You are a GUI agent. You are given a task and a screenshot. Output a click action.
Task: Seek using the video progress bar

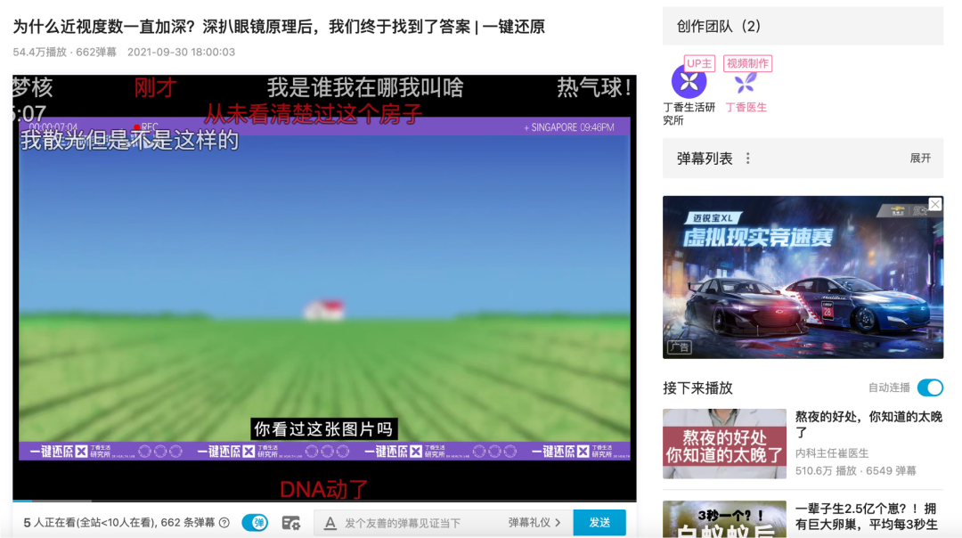[324, 501]
